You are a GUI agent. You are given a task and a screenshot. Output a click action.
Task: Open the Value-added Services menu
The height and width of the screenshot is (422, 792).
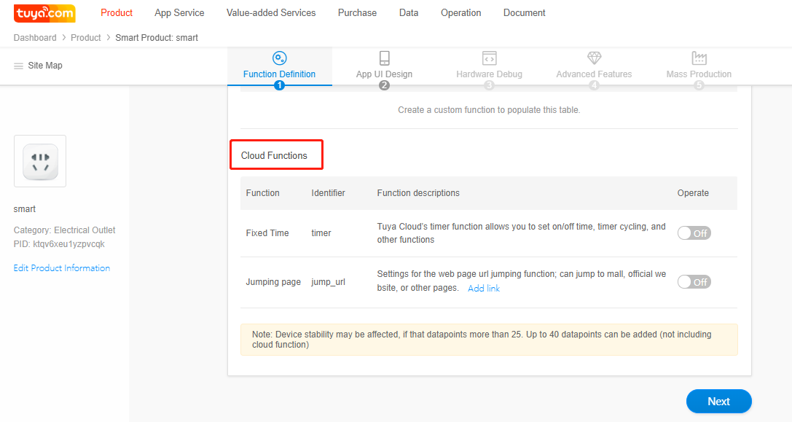point(271,13)
